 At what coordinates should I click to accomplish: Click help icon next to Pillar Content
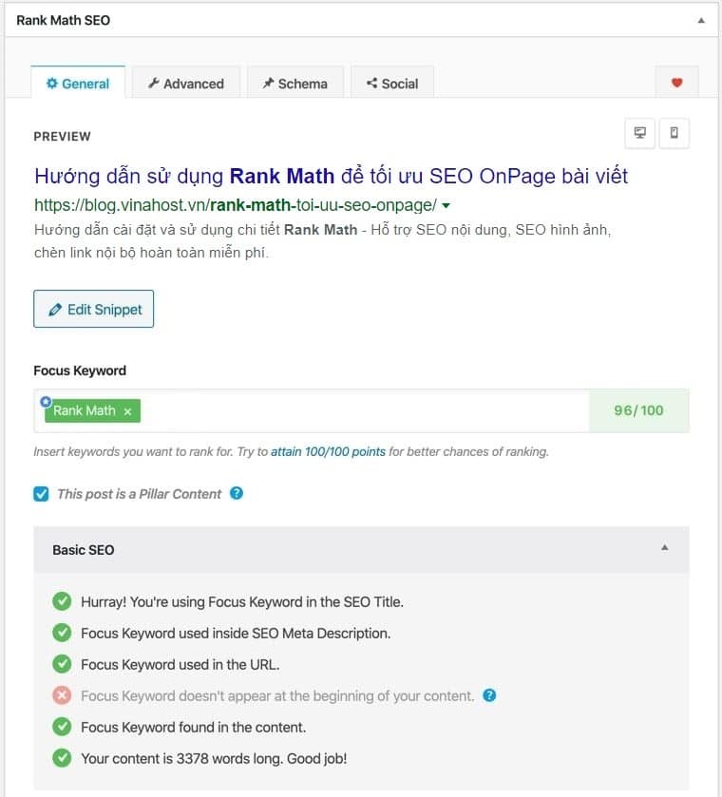(x=237, y=493)
